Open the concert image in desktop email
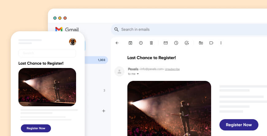 tap(169, 108)
